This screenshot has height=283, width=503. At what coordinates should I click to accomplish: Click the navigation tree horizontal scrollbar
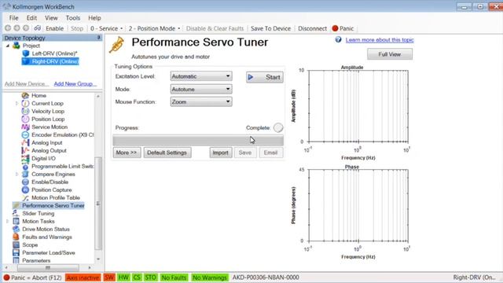pyautogui.click(x=48, y=267)
